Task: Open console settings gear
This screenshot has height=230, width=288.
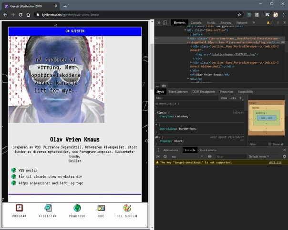Action: 284,156
